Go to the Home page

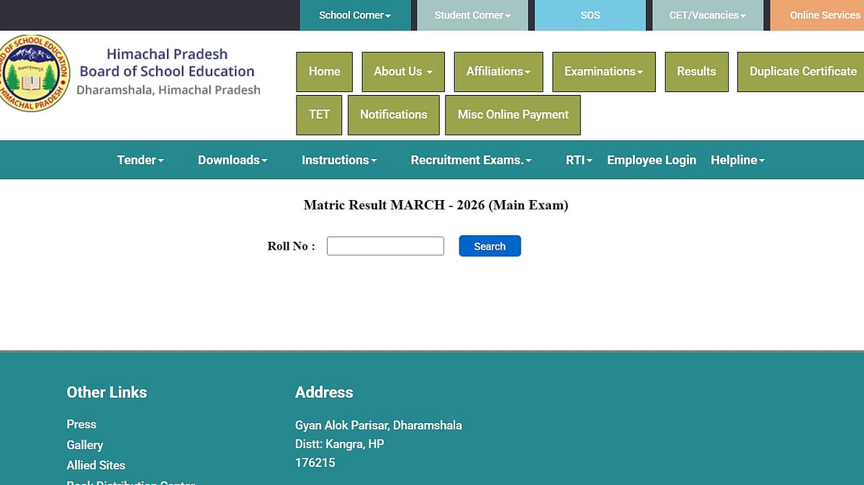coord(325,72)
